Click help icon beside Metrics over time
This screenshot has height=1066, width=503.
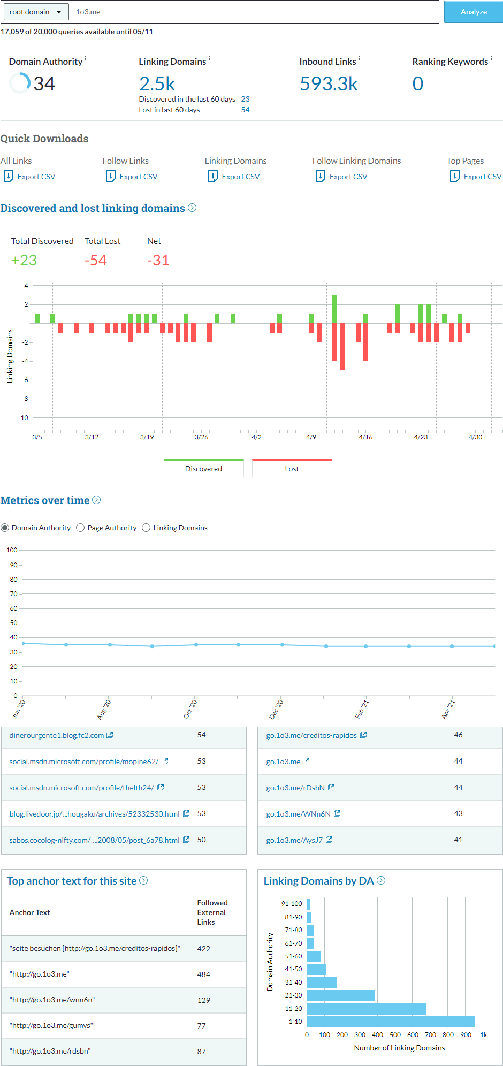coord(96,500)
